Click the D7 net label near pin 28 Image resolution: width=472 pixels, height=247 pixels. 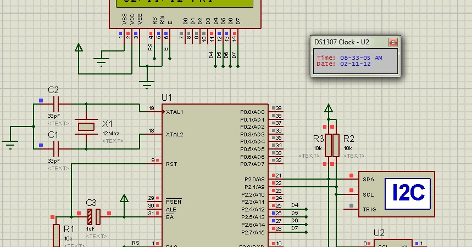pyautogui.click(x=295, y=228)
